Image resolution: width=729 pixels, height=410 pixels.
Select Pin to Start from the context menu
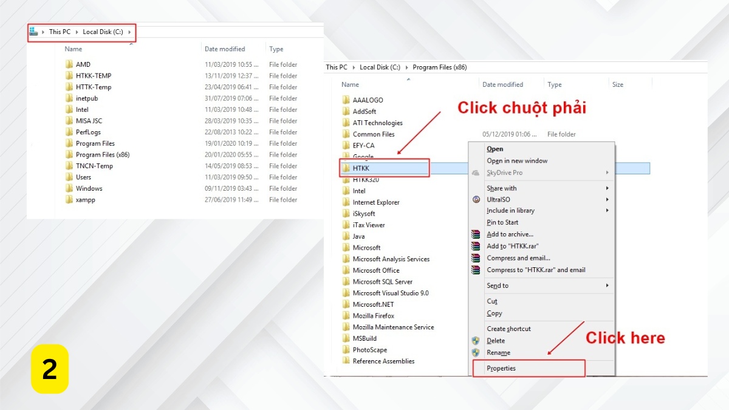502,222
